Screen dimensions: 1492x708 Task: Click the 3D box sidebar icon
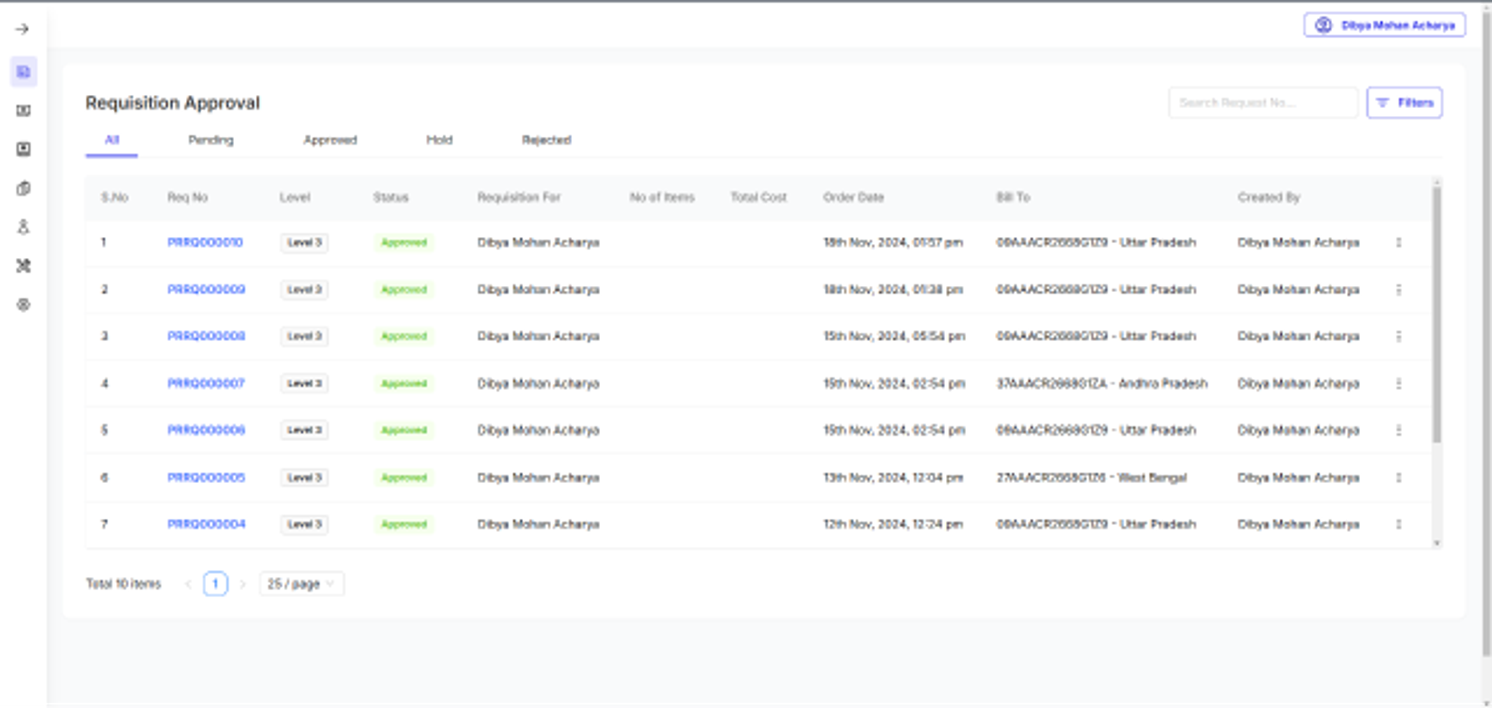pos(24,189)
